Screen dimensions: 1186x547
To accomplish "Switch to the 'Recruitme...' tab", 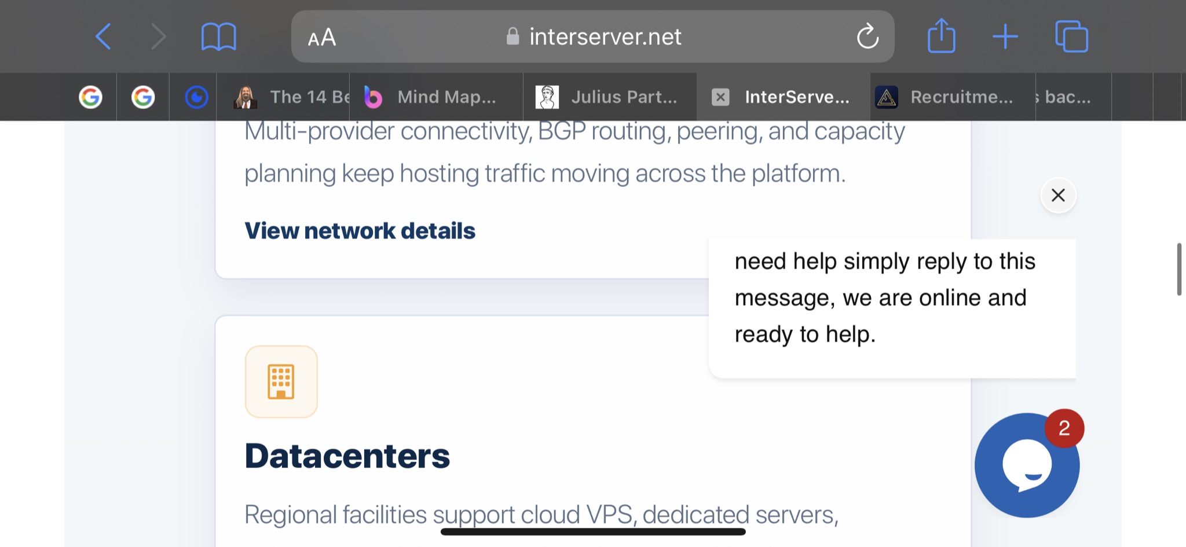I will (x=953, y=97).
